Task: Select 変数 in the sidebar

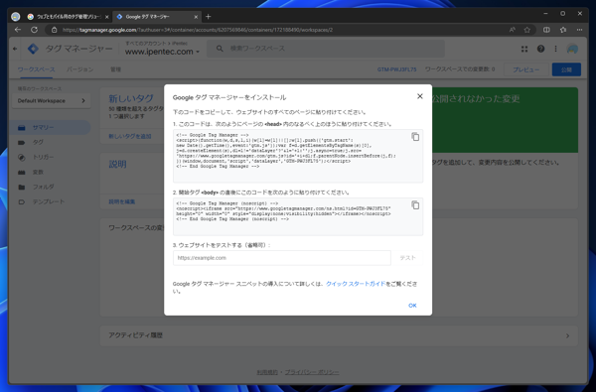Action: pyautogui.click(x=50, y=172)
